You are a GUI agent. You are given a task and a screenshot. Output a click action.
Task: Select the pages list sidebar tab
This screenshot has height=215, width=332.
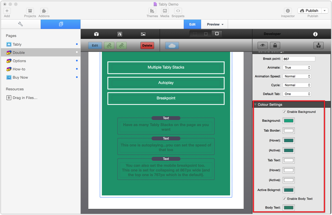pos(61,24)
